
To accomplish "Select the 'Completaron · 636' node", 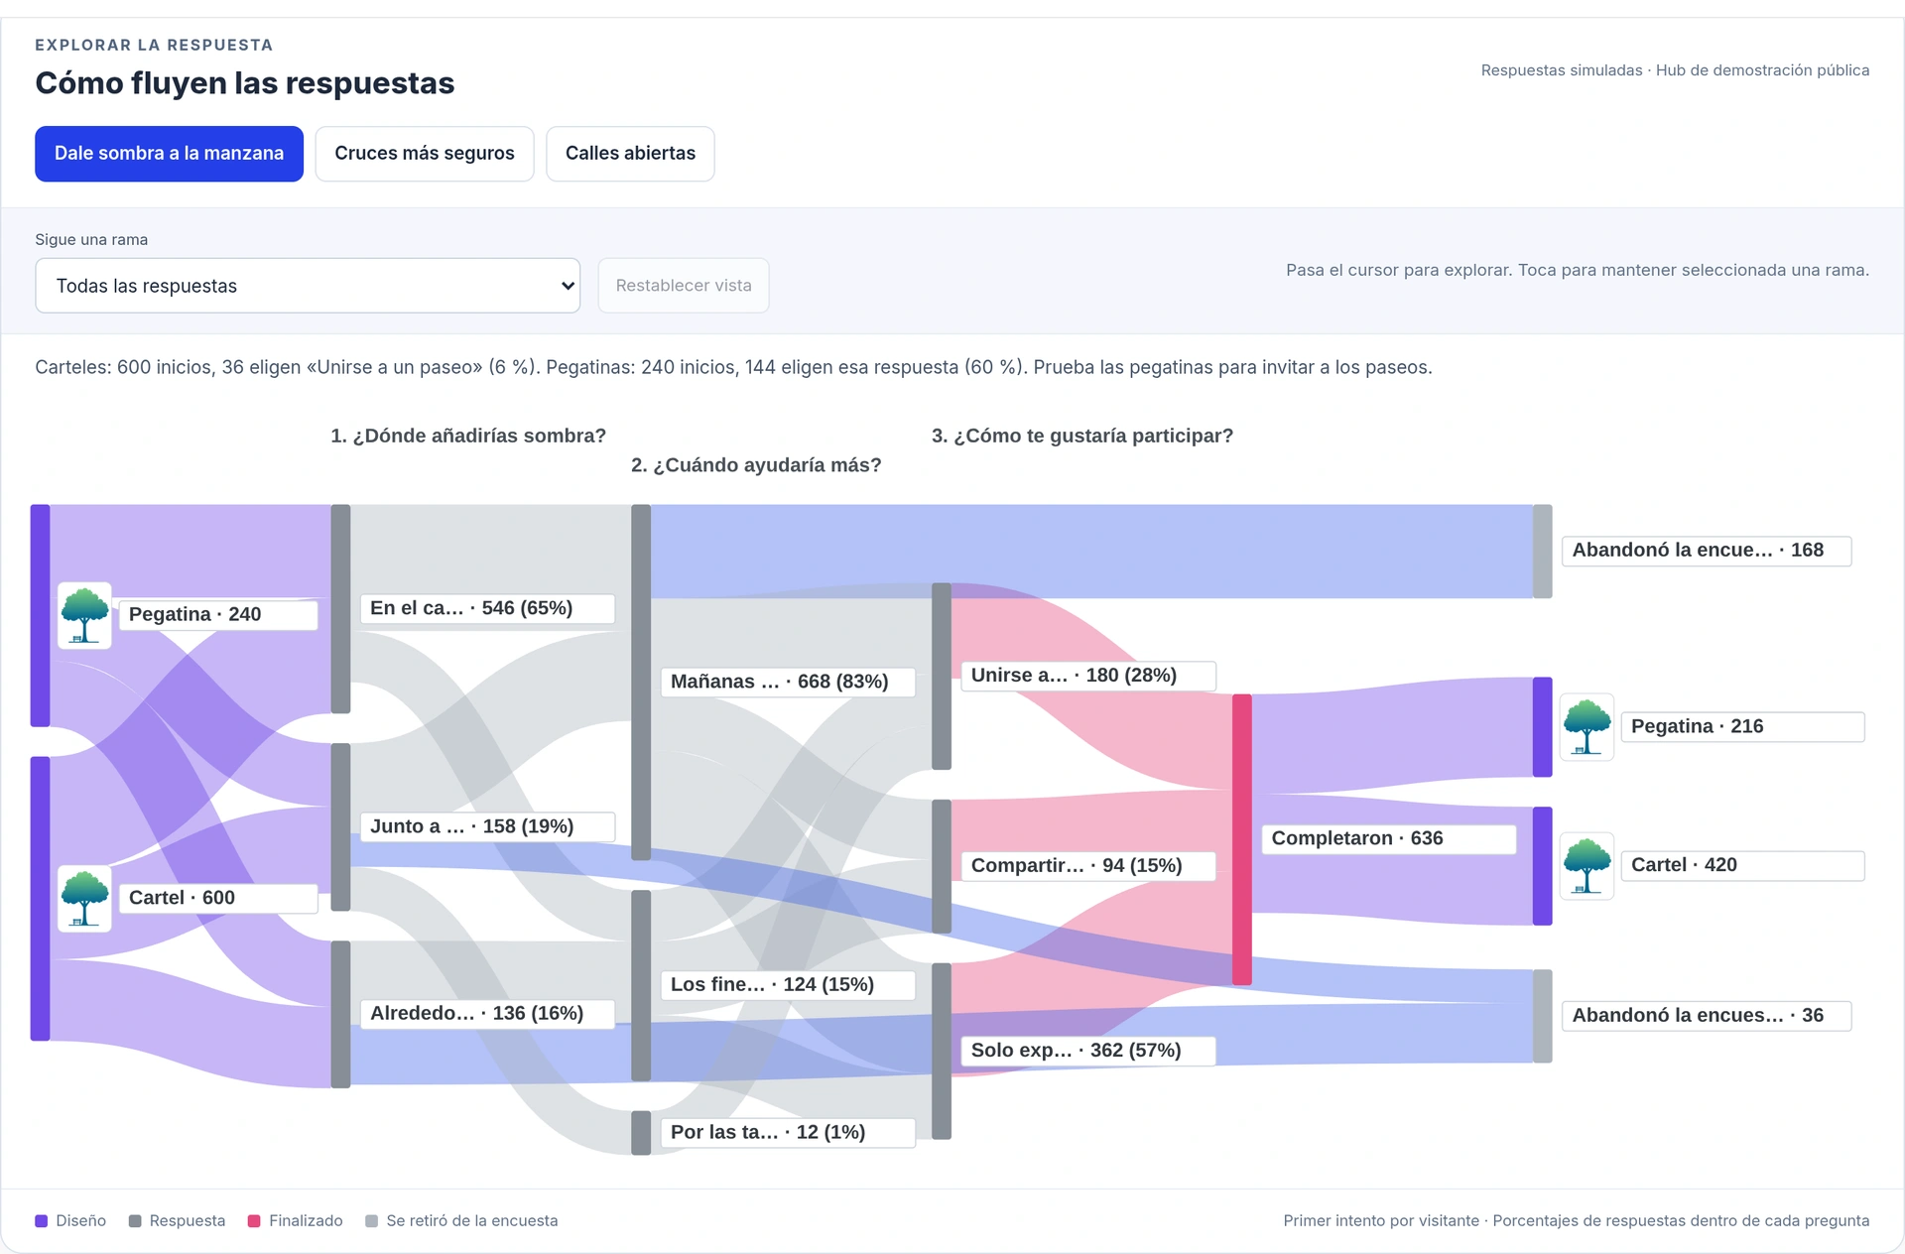I will (1389, 839).
